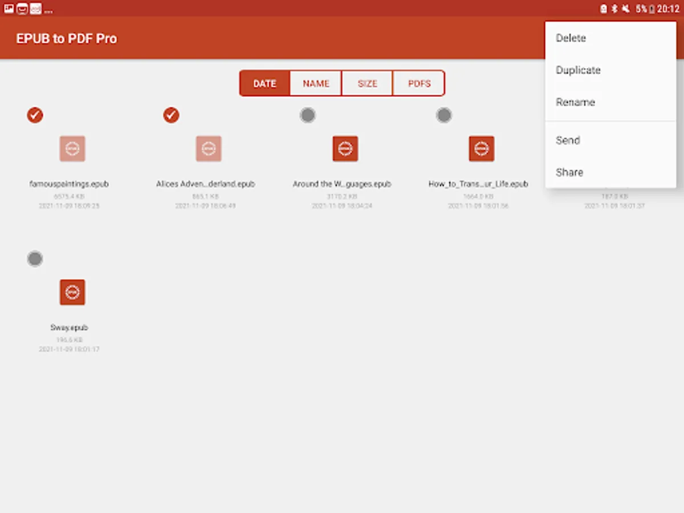Click the Sway.epub file name
The width and height of the screenshot is (684, 513).
coord(69,328)
